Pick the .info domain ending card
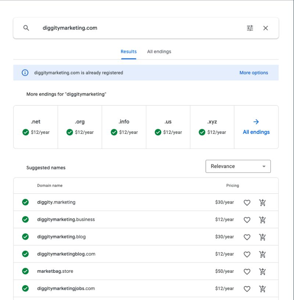294x300 pixels. (x=124, y=127)
